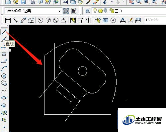Viewport: 166px width, 132px height.
Task: Select the Rectangle draw tool
Action: point(4,61)
